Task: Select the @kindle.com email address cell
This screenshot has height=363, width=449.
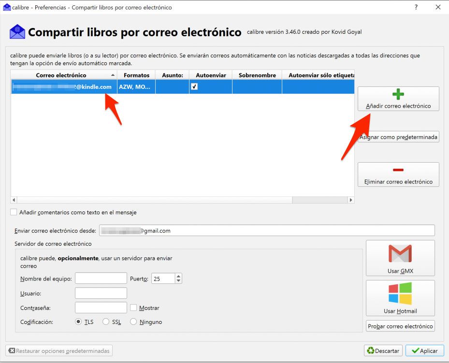Action: [64, 87]
